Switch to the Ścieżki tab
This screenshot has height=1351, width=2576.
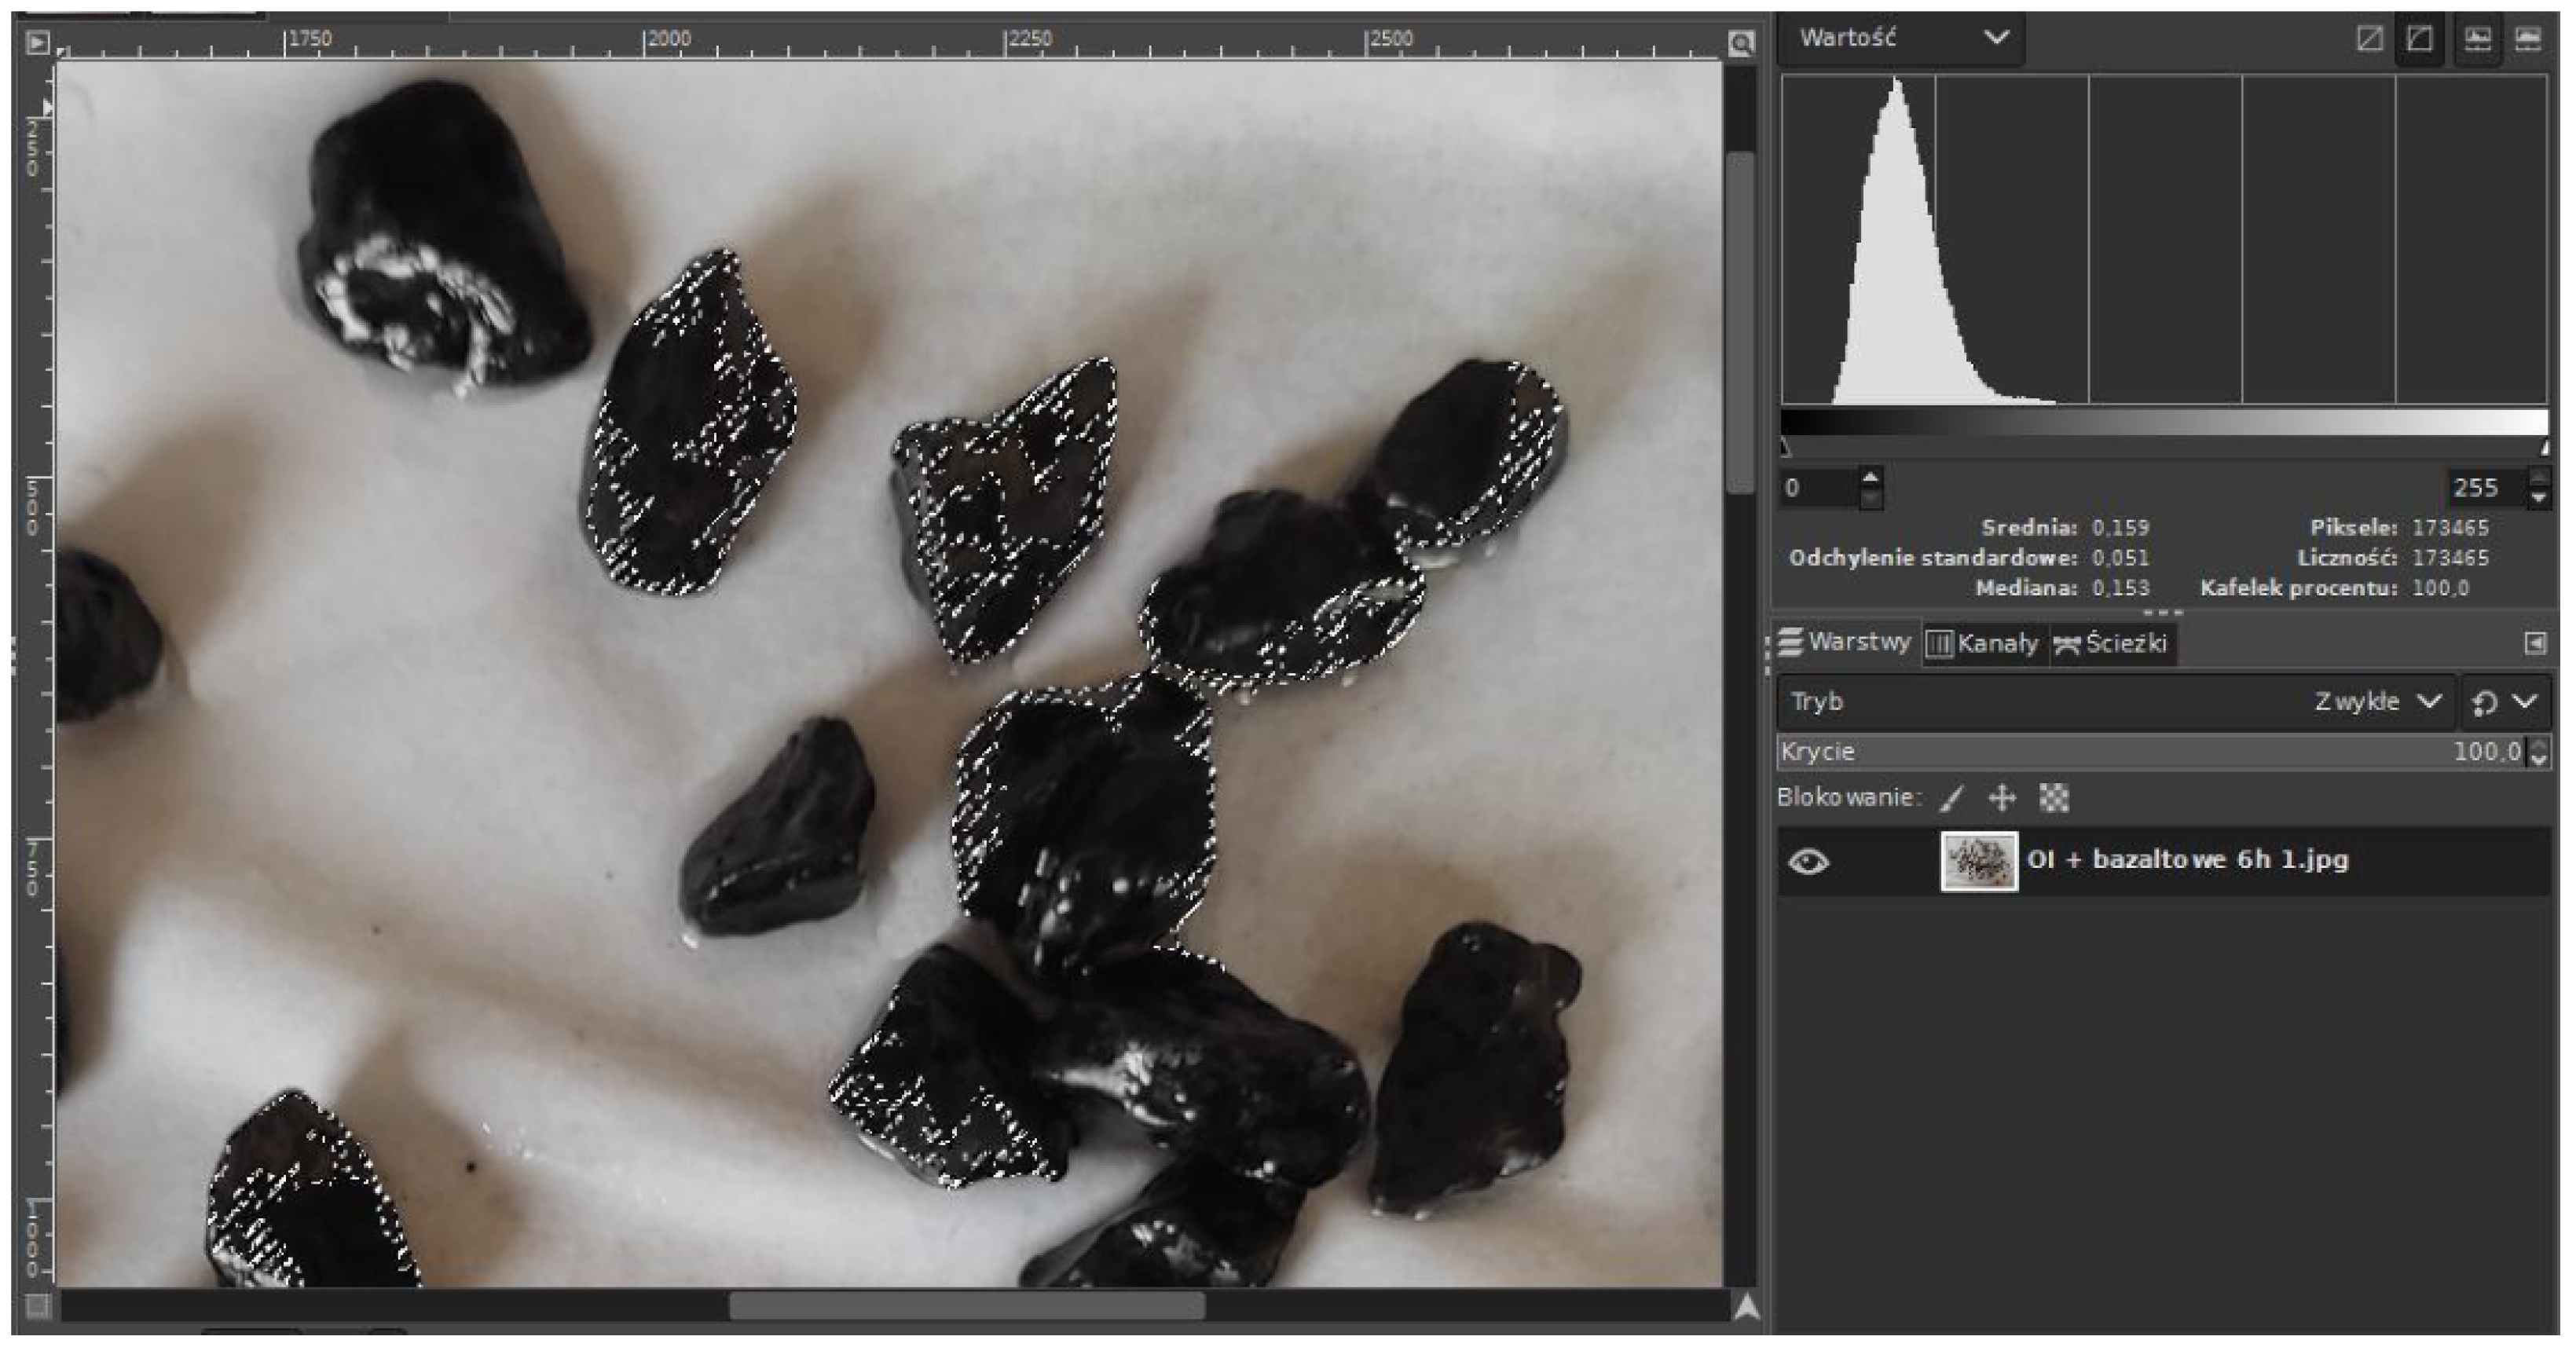coord(2112,643)
